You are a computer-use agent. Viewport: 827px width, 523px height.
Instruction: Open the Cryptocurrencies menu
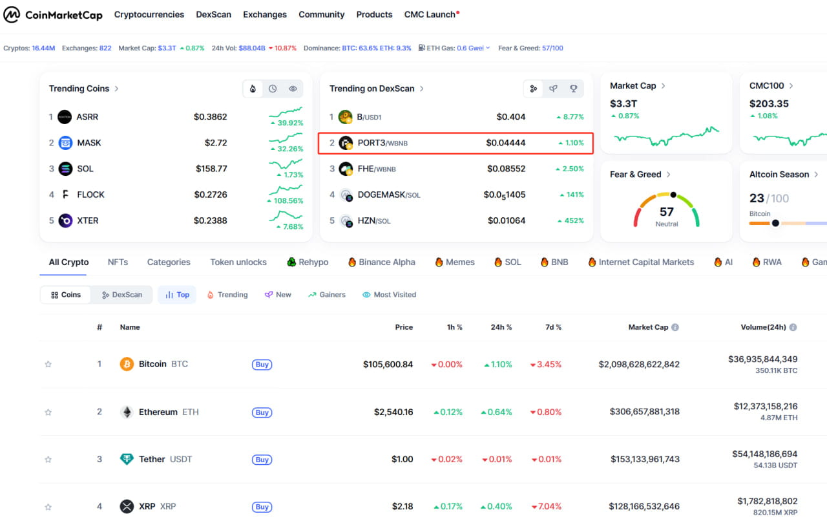pos(149,14)
